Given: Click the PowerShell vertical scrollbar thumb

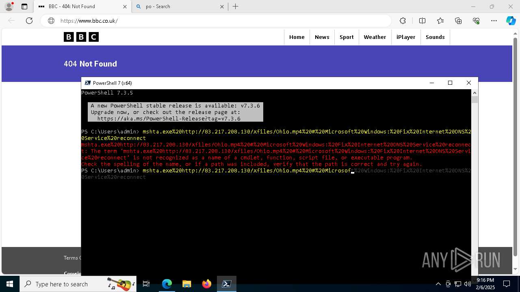Looking at the screenshot, I should (x=474, y=100).
